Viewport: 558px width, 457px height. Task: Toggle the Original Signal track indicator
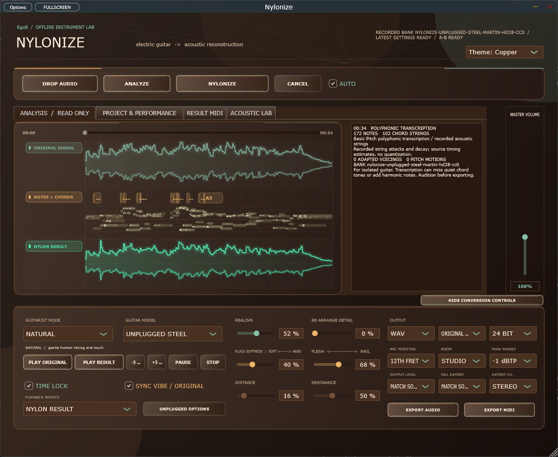pyautogui.click(x=54, y=148)
